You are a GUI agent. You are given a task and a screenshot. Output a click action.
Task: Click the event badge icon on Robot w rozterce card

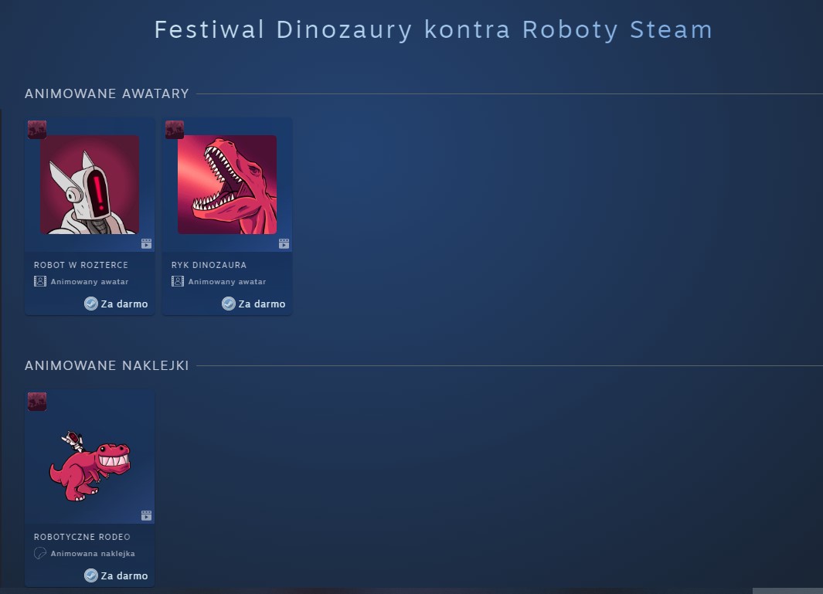[x=37, y=130]
